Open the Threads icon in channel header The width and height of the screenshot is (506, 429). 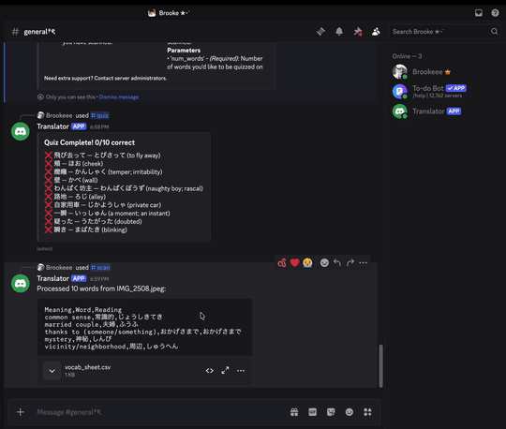pos(320,32)
